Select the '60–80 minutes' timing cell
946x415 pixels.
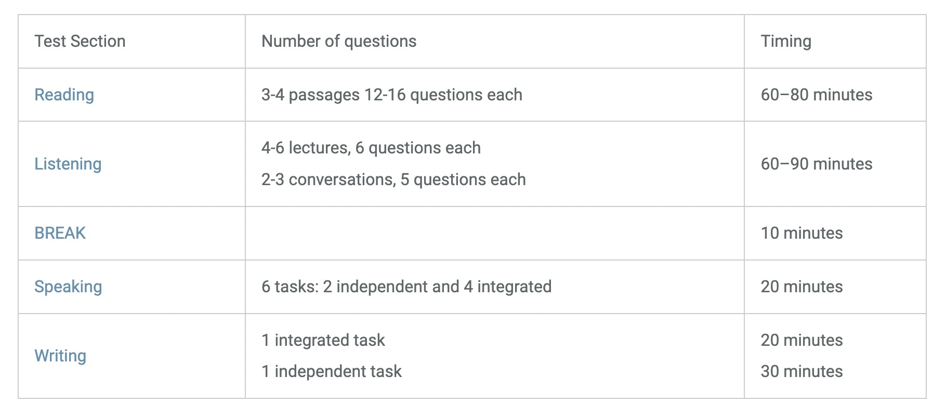pos(816,95)
